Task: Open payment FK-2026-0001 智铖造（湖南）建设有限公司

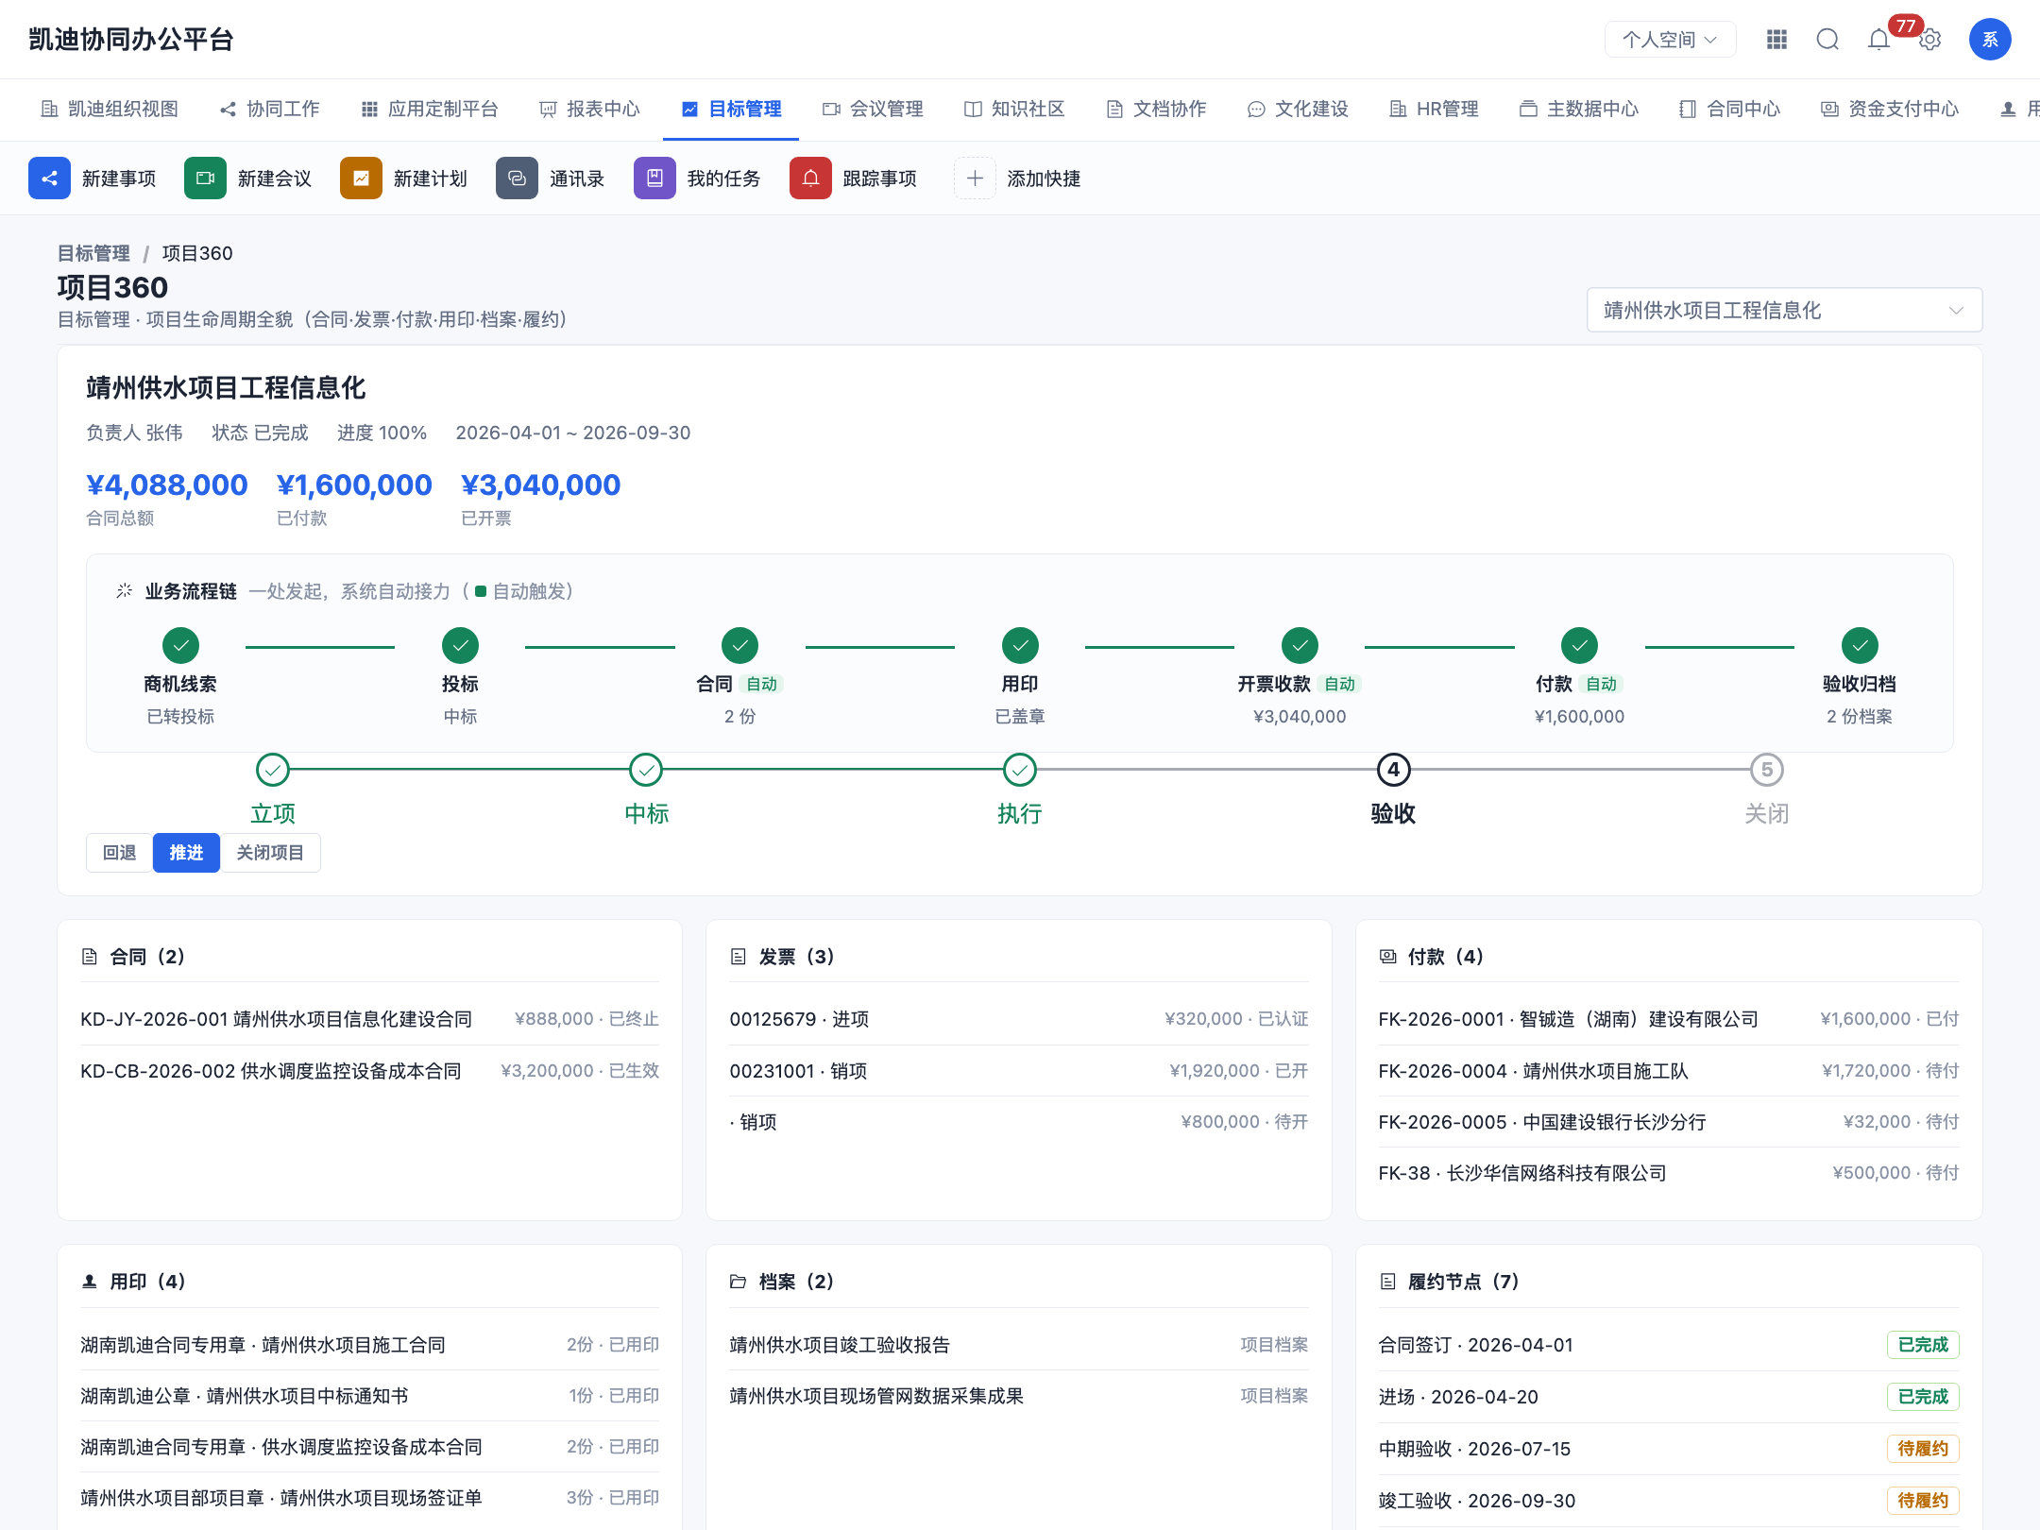Action: (1669, 1019)
